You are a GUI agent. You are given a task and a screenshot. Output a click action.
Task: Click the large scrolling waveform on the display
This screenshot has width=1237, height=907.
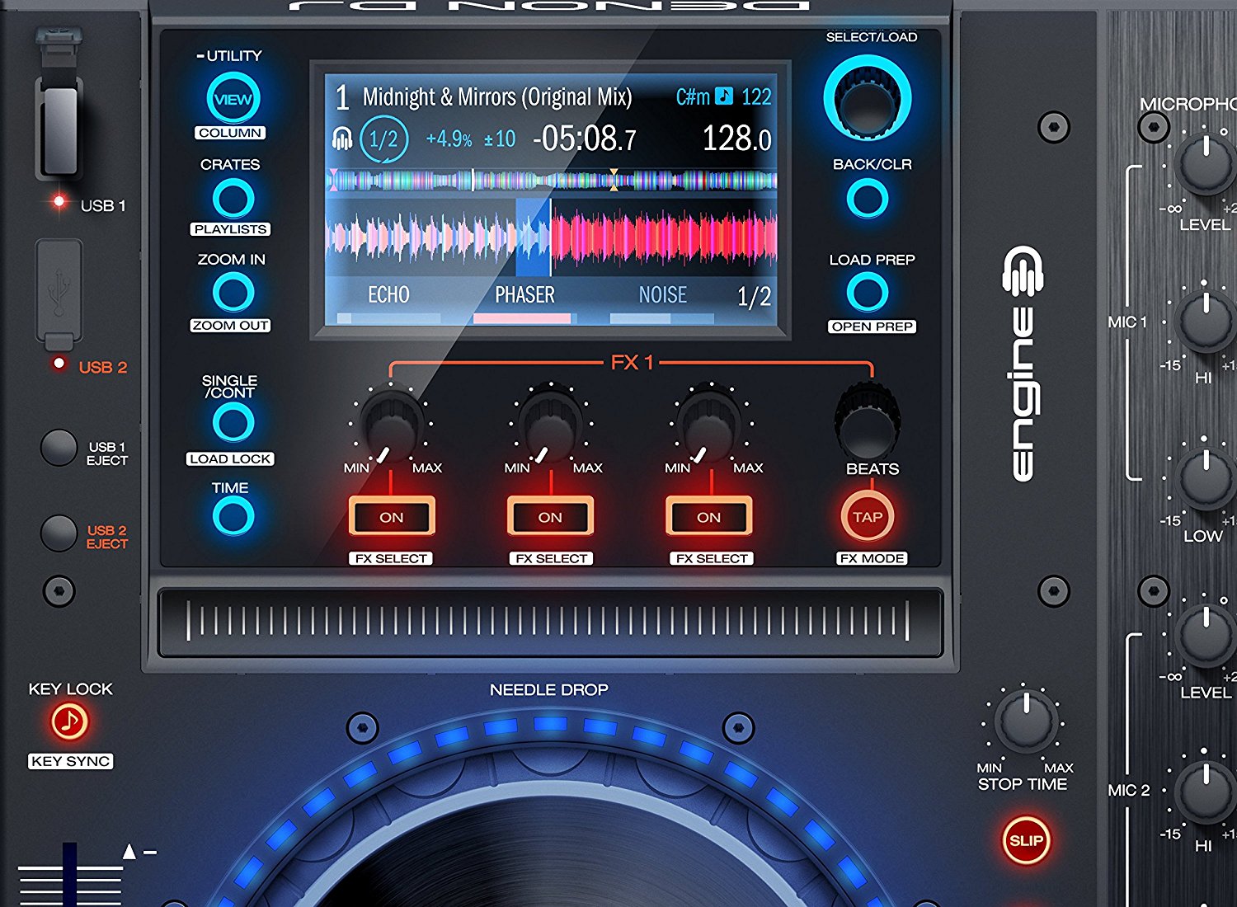551,237
